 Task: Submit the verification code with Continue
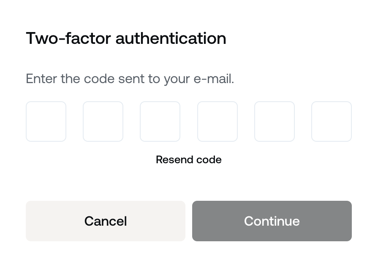[272, 221]
